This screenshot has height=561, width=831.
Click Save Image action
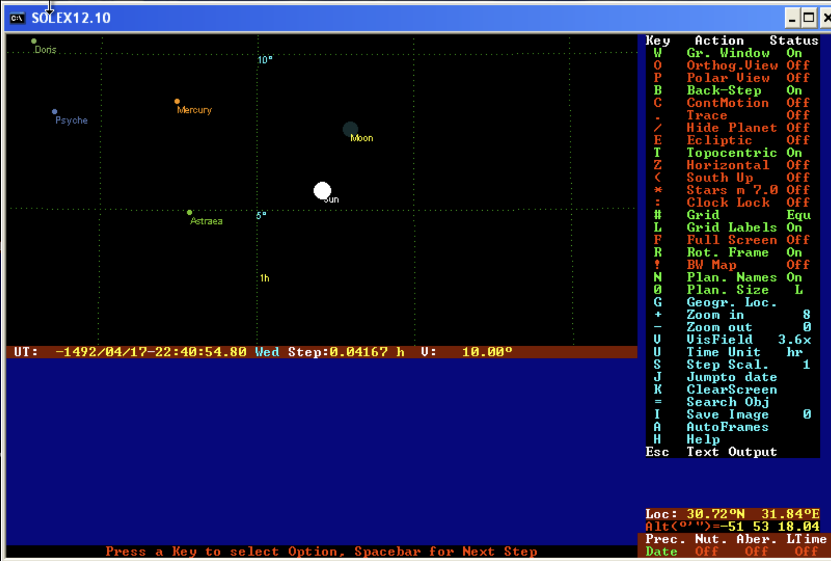pos(727,414)
